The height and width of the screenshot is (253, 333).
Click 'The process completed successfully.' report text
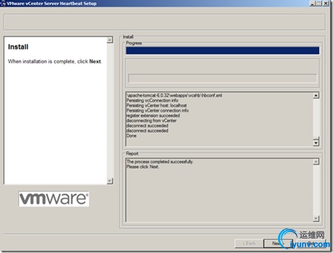[160, 162]
